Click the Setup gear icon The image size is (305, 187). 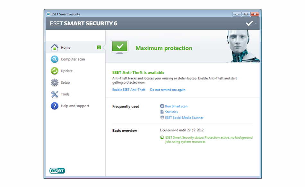[55, 82]
